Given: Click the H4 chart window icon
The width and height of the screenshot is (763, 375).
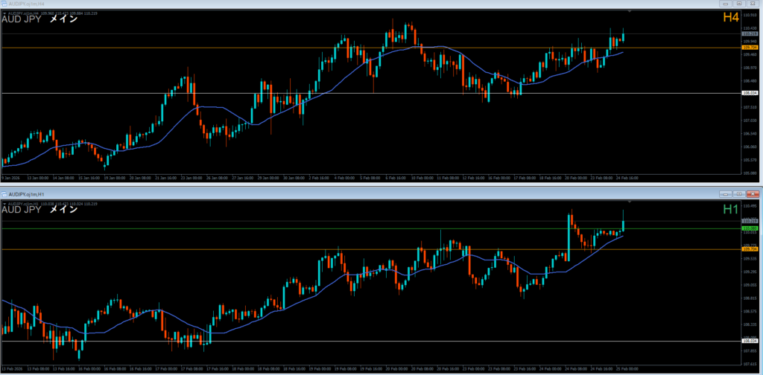Looking at the screenshot, I should coord(4,4).
